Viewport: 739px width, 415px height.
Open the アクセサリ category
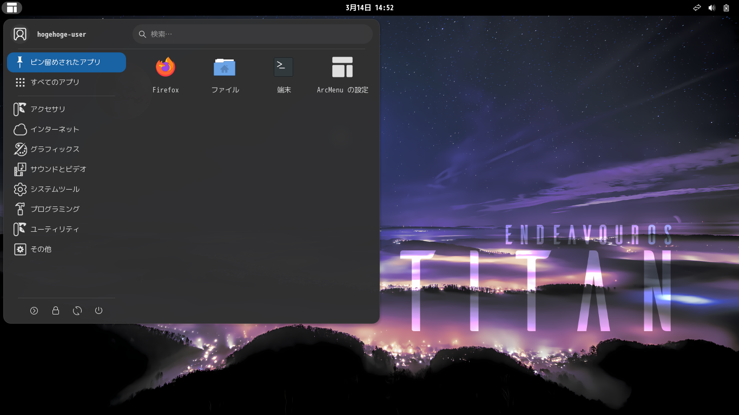click(x=67, y=109)
